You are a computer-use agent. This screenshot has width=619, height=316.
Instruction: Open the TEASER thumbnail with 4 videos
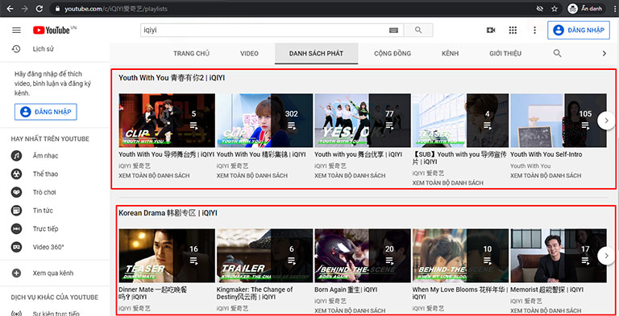click(460, 120)
